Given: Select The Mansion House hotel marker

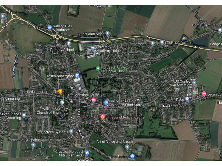Looking at the screenshot, I should click(x=93, y=100).
